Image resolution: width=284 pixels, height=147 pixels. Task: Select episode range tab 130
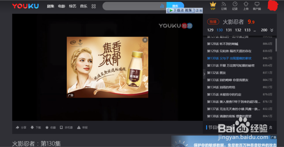click(220, 30)
